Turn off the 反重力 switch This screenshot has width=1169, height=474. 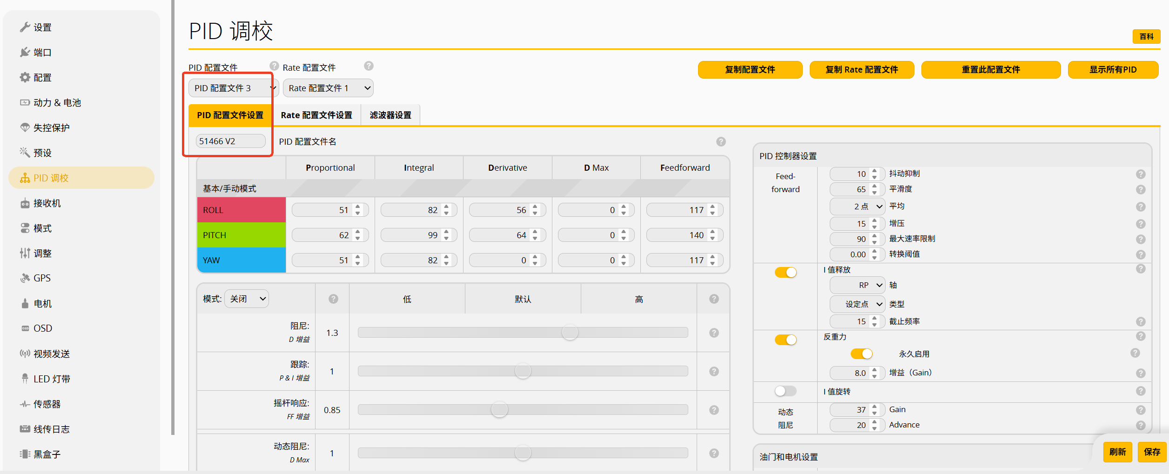(x=786, y=340)
